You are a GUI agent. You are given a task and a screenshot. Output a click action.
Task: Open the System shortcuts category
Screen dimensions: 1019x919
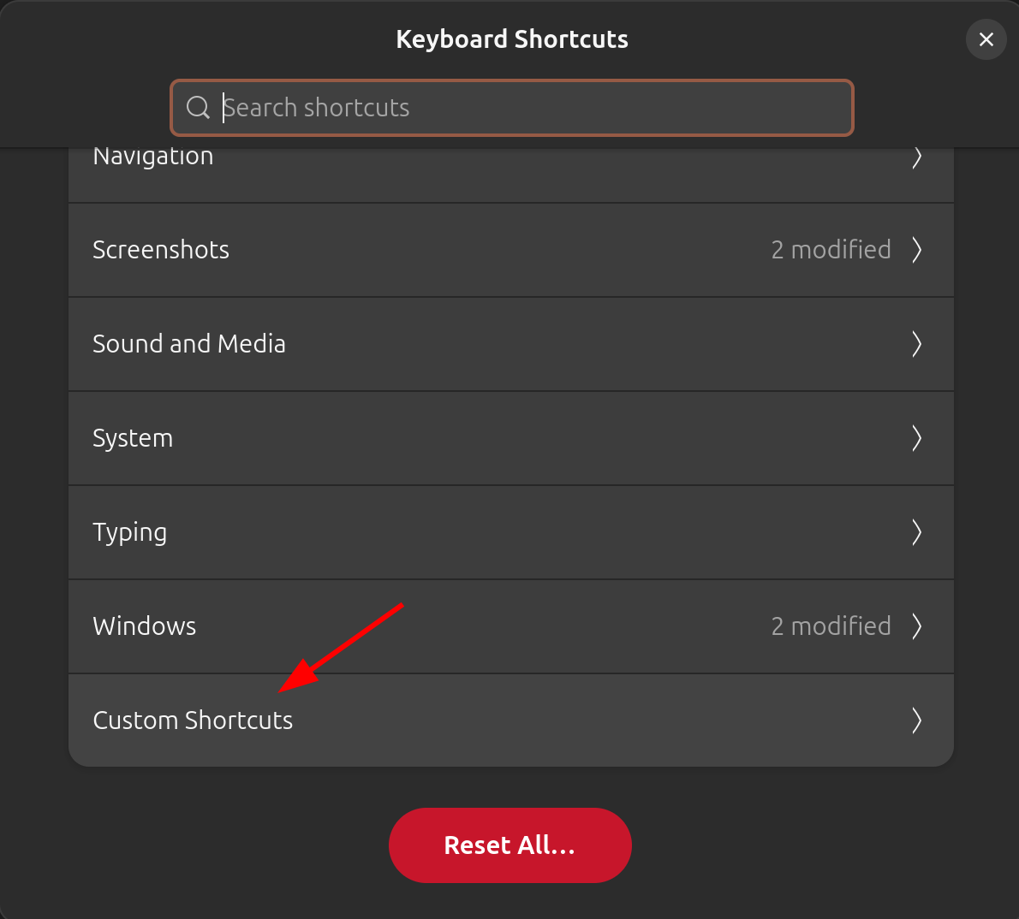coord(133,438)
